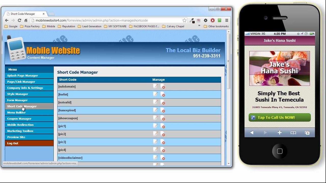
Task: Select the Short Code Manager browser tab
Action: (25, 14)
